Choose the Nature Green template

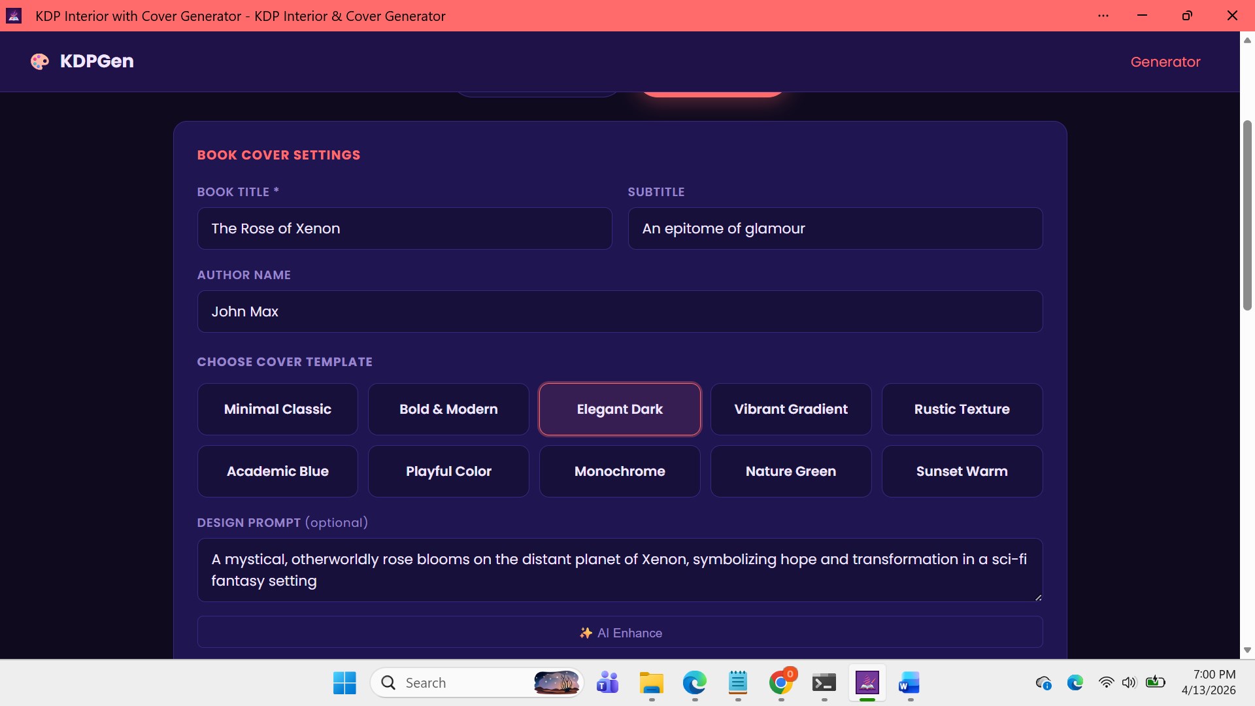pos(791,471)
